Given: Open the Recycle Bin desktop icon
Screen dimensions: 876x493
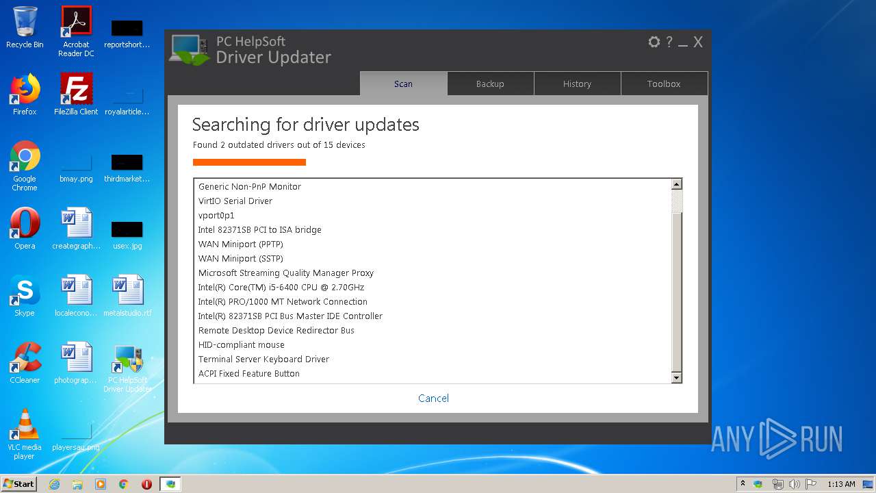Looking at the screenshot, I should 25,27.
